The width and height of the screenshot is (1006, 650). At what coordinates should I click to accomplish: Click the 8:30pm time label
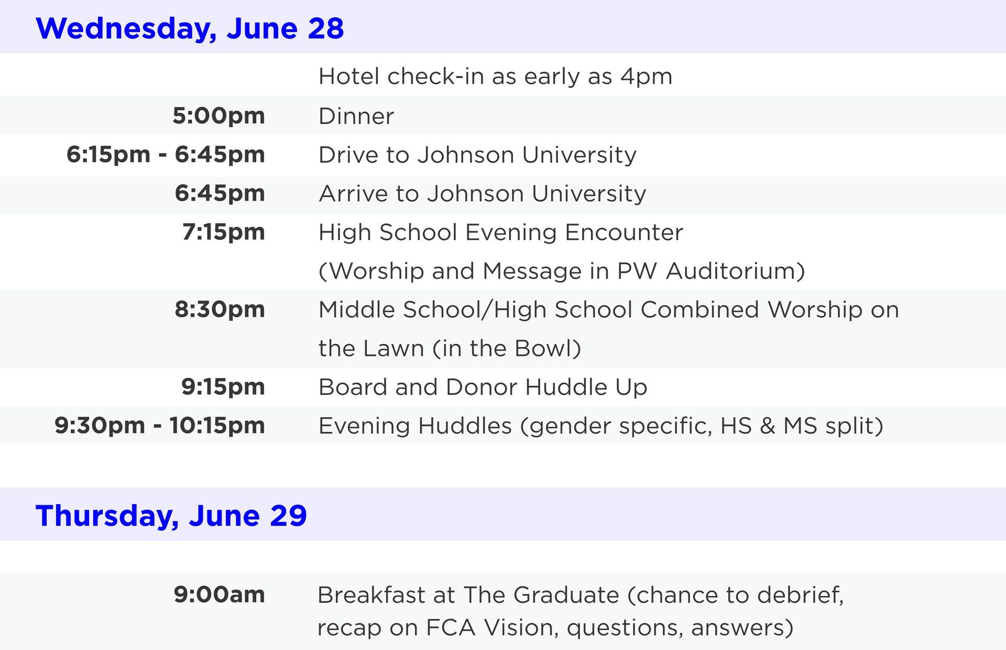[x=220, y=309]
